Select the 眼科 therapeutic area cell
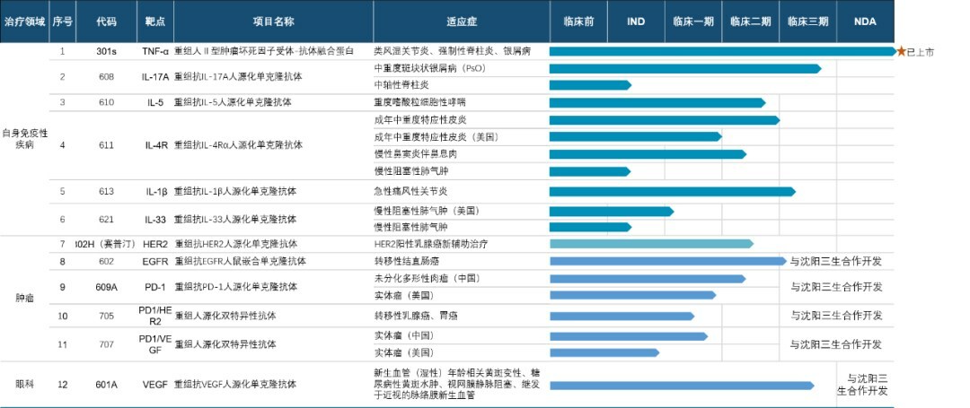Image resolution: width=970 pixels, height=408 pixels. [24, 385]
